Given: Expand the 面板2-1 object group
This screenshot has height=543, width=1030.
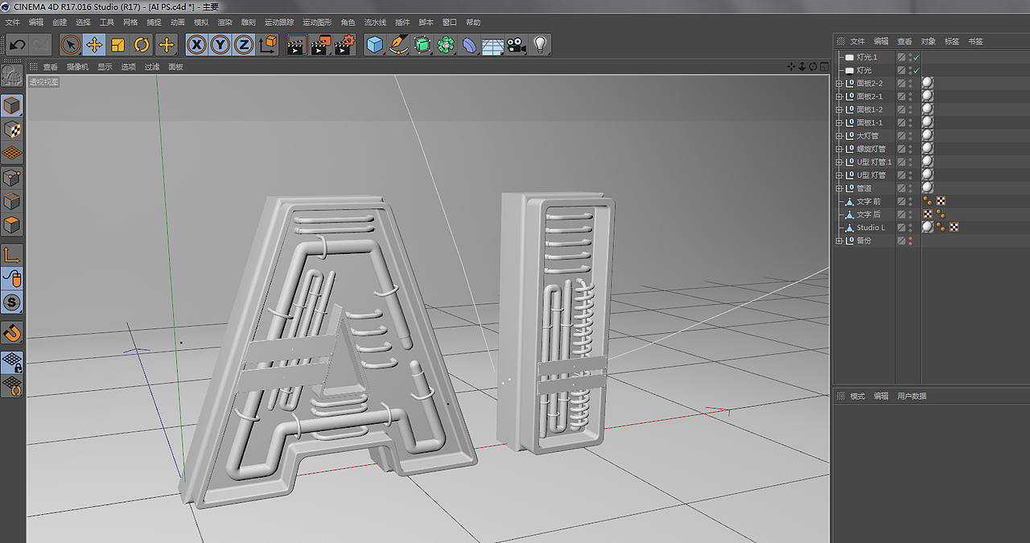Looking at the screenshot, I should (839, 97).
